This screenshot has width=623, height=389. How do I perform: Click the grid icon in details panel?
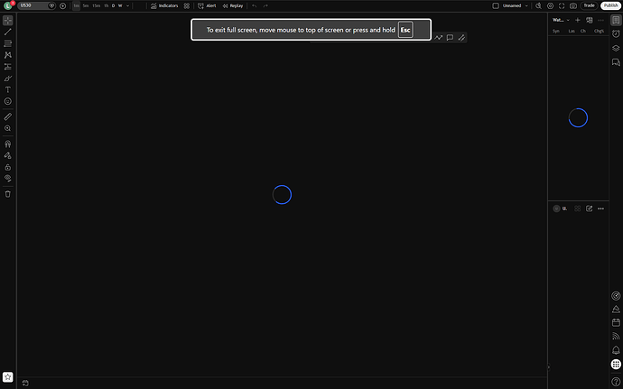(x=578, y=208)
